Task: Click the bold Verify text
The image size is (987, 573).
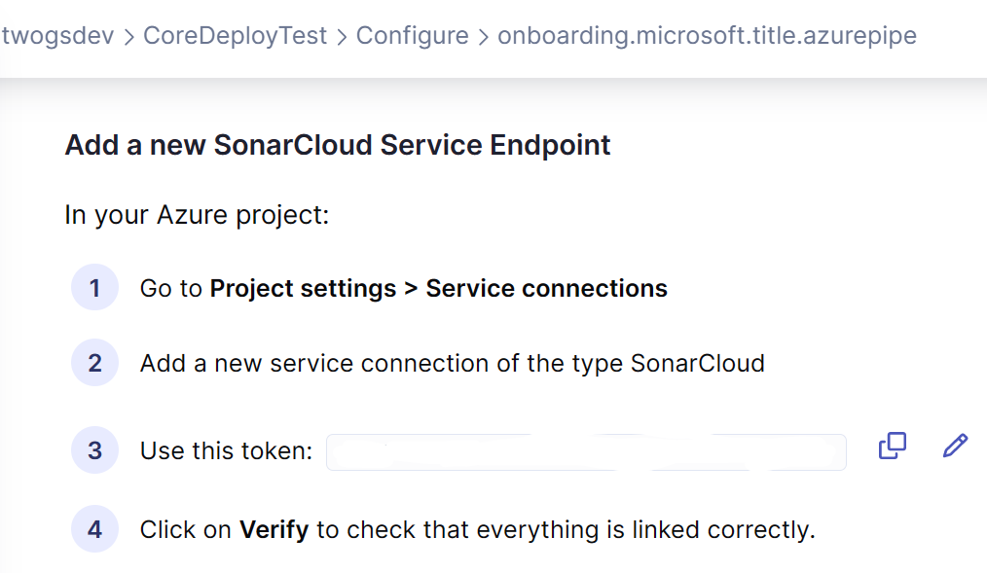Action: pyautogui.click(x=274, y=530)
